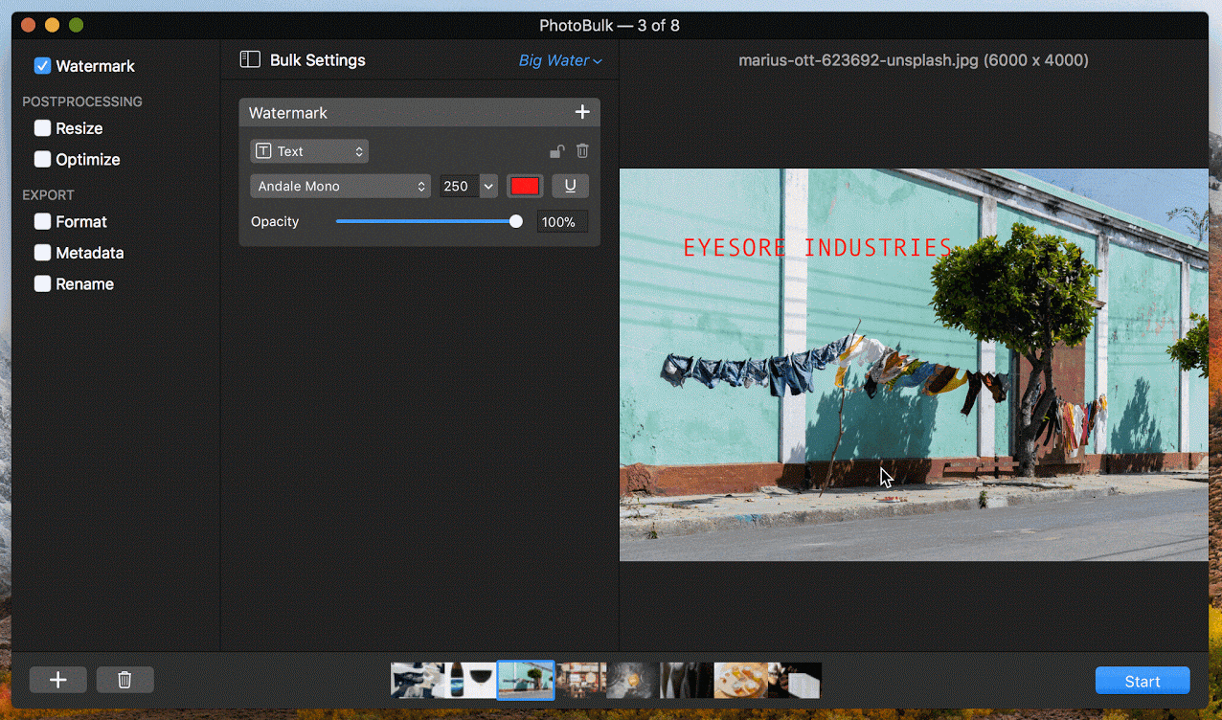Click the Bulk Settings sidebar panel icon

pyautogui.click(x=250, y=59)
